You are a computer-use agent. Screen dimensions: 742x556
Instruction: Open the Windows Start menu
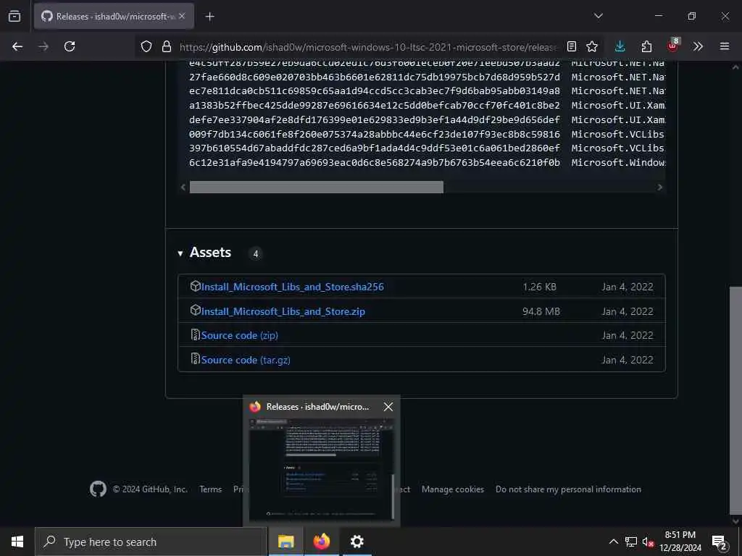click(17, 542)
